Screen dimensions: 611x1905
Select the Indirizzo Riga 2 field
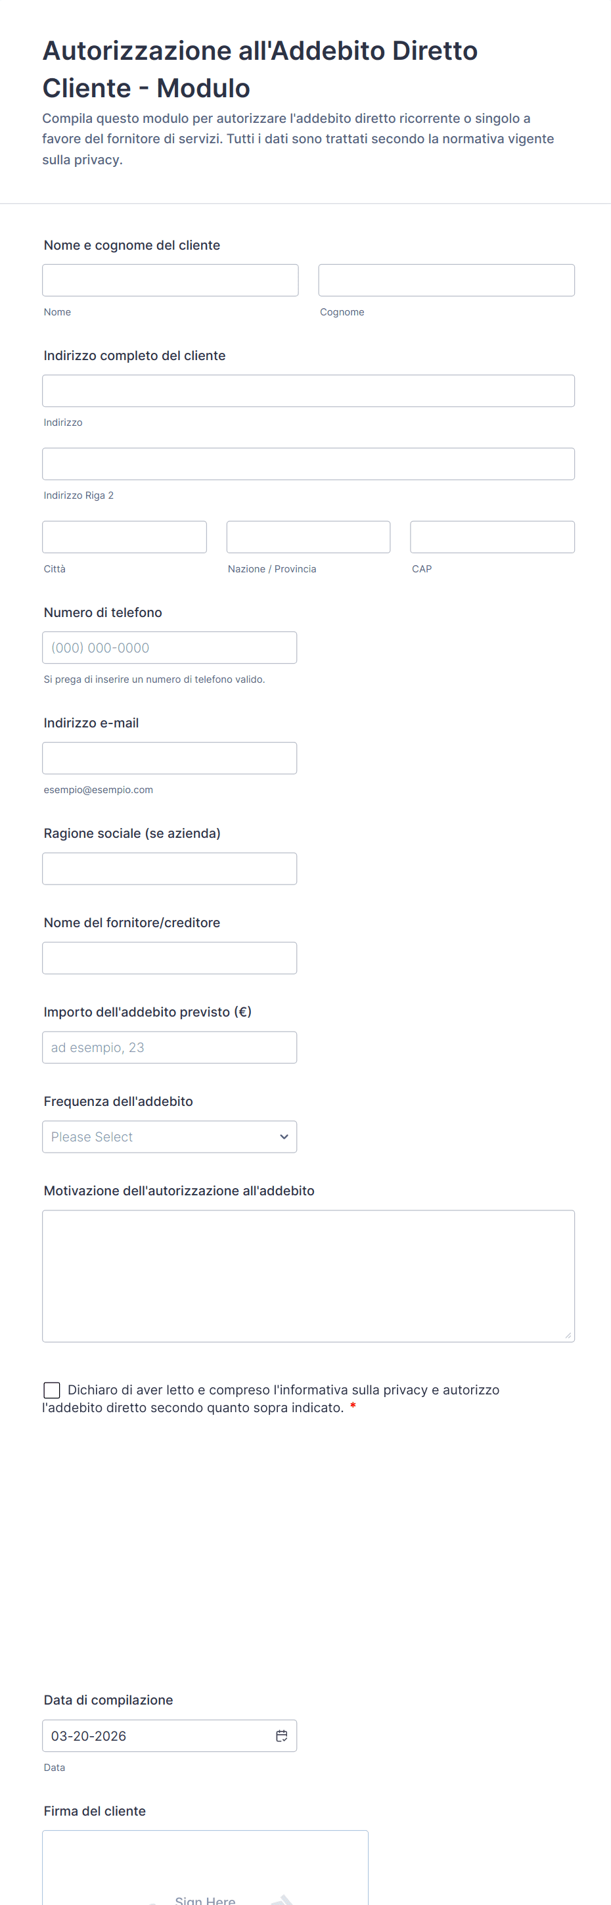[x=307, y=464]
